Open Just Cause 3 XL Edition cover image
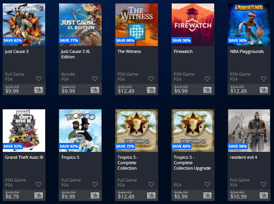 pyautogui.click(x=80, y=25)
